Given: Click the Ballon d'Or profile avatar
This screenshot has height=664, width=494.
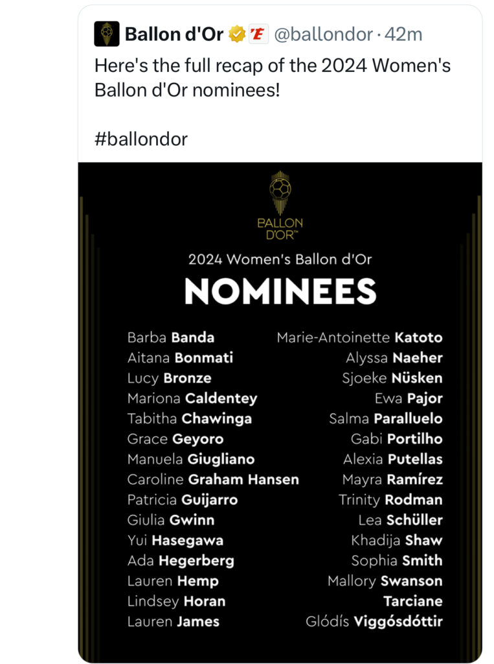Looking at the screenshot, I should click(107, 34).
